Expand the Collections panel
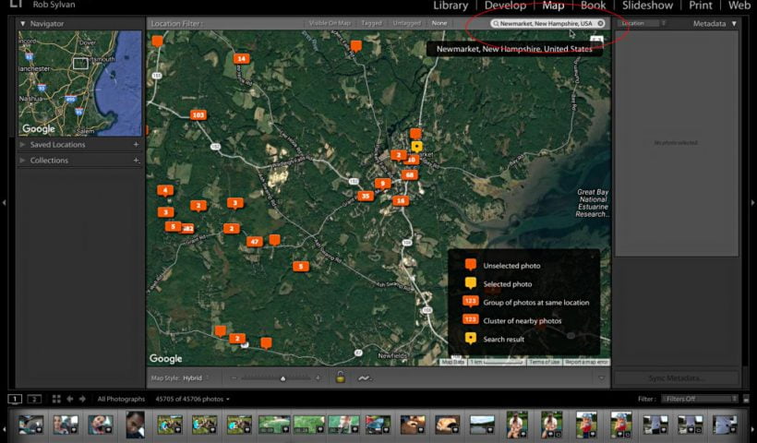The image size is (757, 443). 23,161
